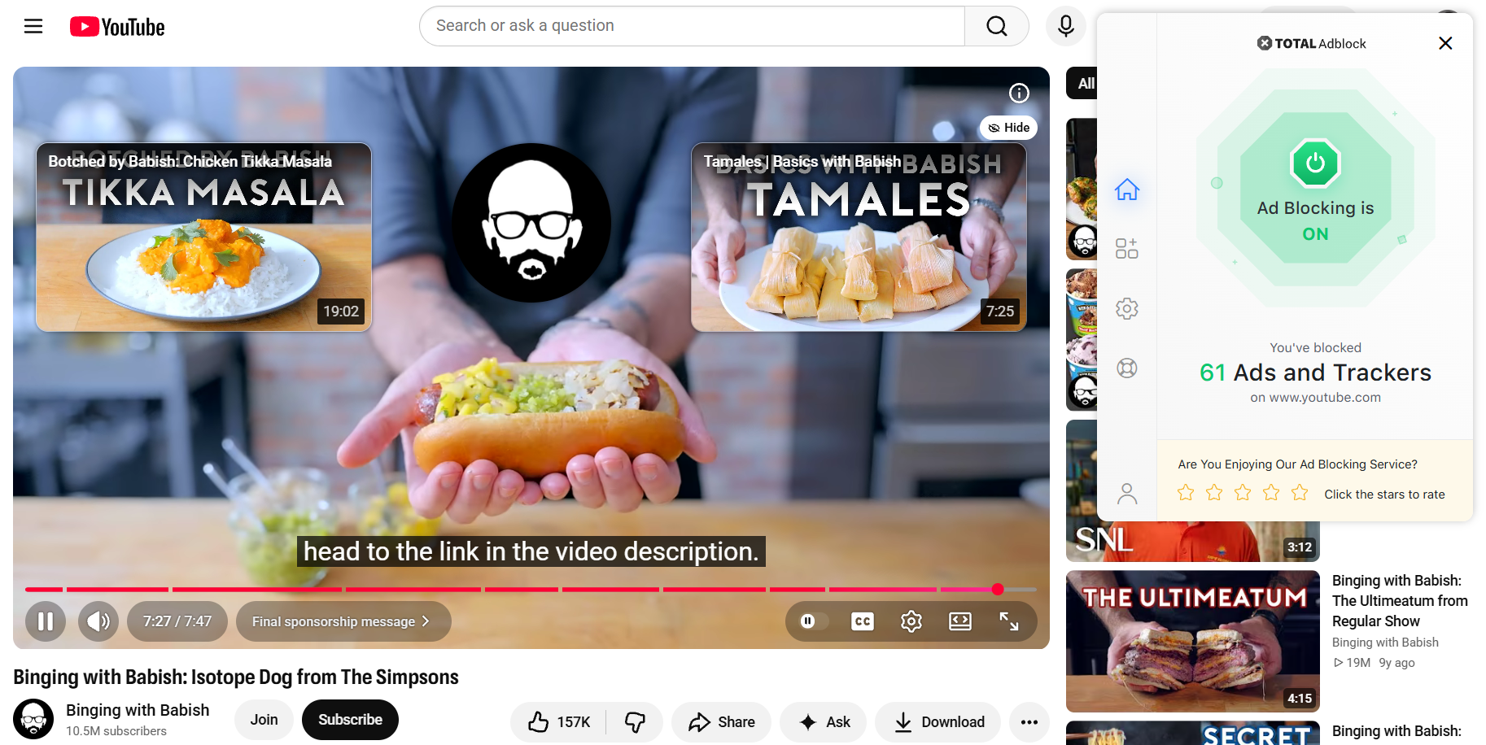Rate Total Adblock with the fifth star

(1300, 493)
